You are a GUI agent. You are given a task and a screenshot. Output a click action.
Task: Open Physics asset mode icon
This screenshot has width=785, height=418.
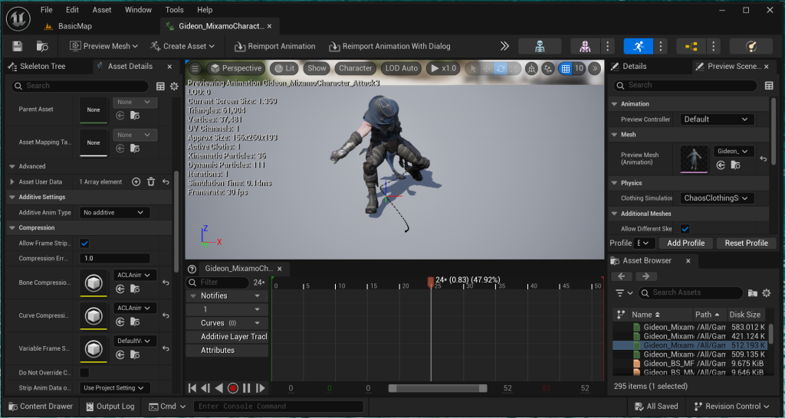[x=751, y=46]
